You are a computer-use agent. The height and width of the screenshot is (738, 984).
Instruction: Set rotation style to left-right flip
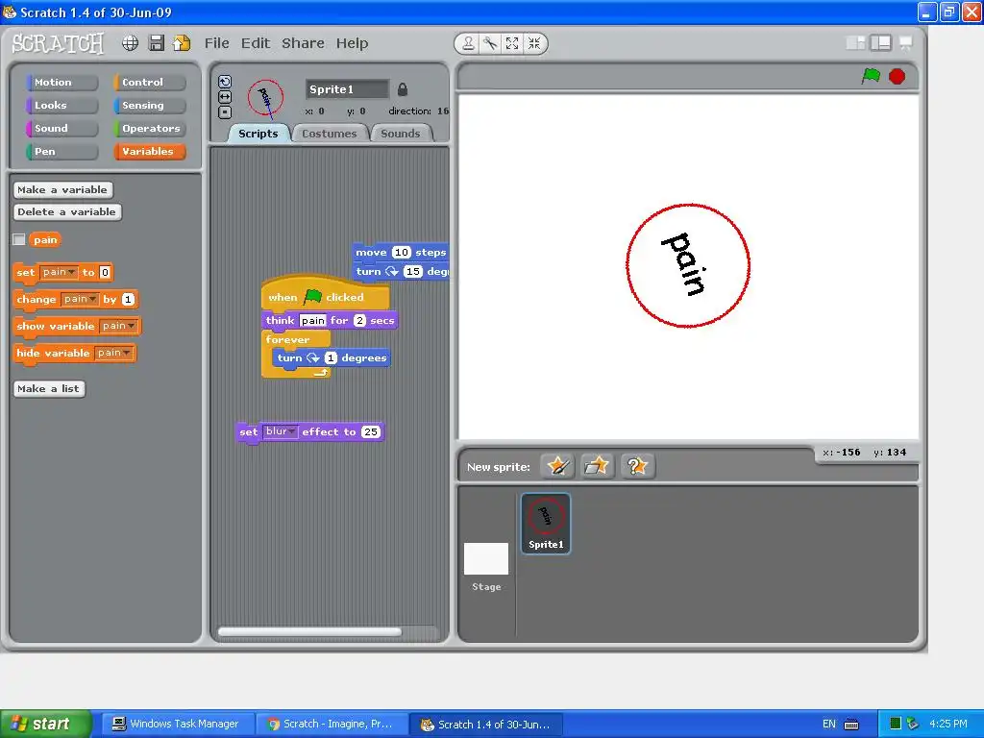click(x=225, y=97)
